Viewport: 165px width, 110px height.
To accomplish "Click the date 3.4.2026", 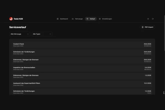I will [x=148, y=67].
